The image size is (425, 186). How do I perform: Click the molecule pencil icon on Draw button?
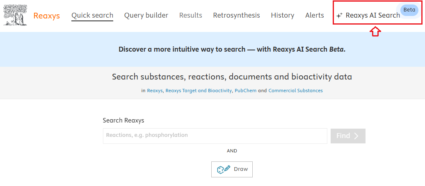224,169
